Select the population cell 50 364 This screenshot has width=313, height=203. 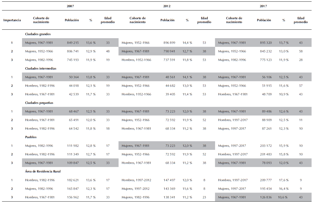pos(74,77)
